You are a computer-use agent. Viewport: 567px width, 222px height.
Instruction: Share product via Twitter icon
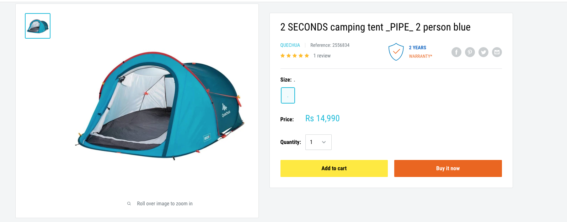(x=483, y=52)
